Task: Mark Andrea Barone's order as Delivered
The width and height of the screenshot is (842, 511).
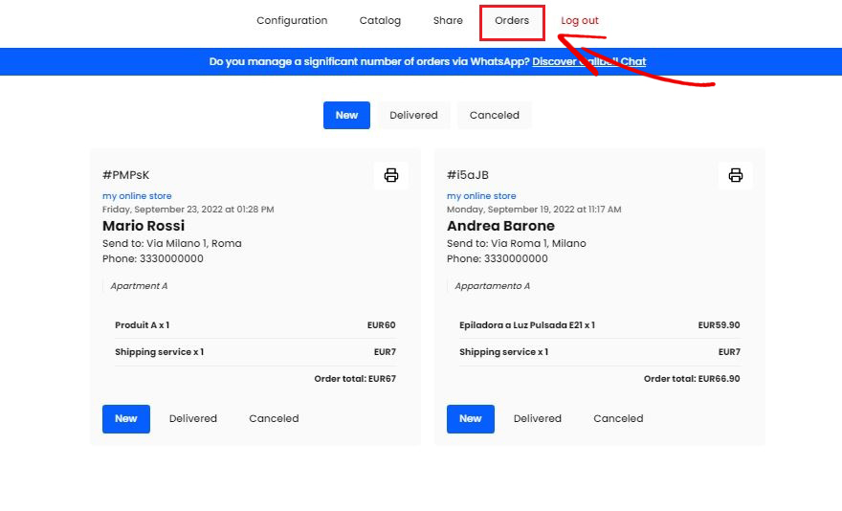Action: [x=538, y=419]
